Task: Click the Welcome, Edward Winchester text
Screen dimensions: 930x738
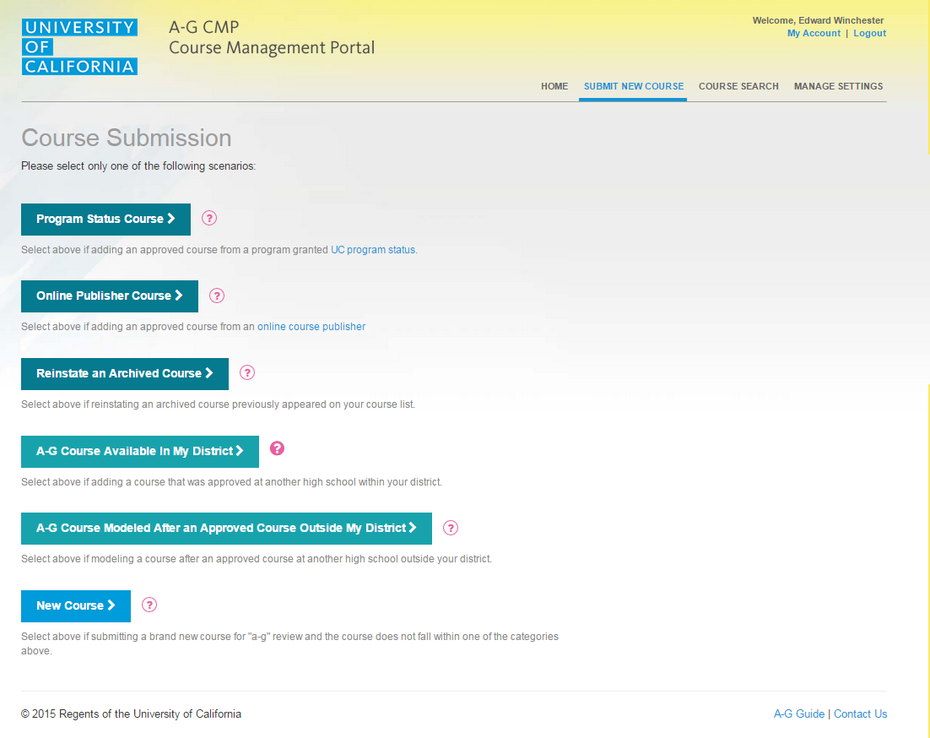Action: [x=818, y=20]
